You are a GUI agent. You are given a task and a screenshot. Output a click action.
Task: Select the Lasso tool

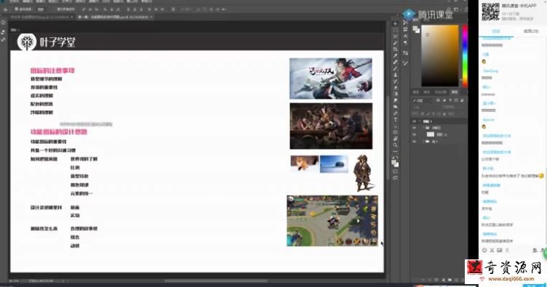click(x=395, y=36)
